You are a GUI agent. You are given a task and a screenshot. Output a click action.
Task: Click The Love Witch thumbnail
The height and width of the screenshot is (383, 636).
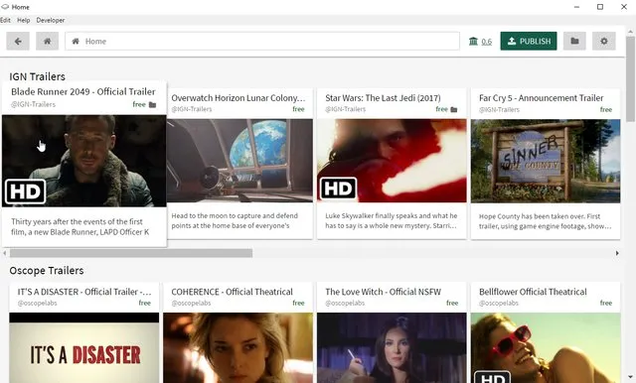point(392,348)
